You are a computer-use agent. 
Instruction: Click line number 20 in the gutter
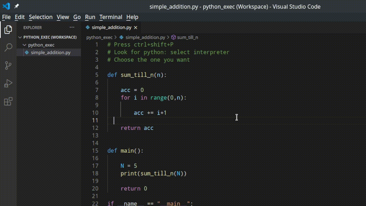(95, 188)
